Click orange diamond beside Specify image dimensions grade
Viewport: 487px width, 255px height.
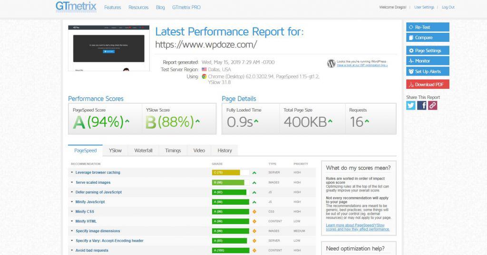click(x=254, y=231)
